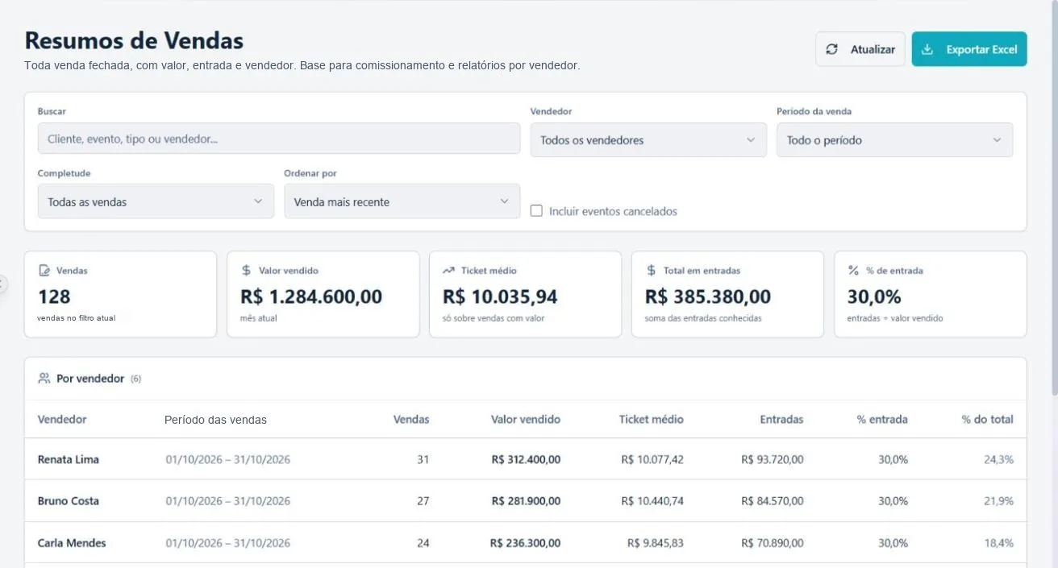Click the R$ 10.440,74 ticket médio value
Screen dimensions: 1058x568
(x=652, y=500)
